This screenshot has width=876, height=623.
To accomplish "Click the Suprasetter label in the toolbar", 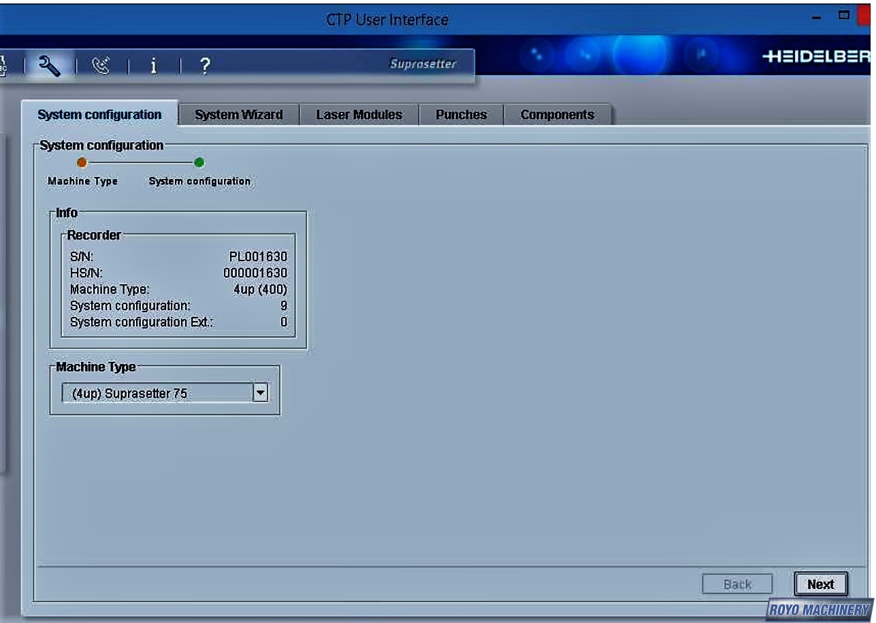I will [x=423, y=65].
